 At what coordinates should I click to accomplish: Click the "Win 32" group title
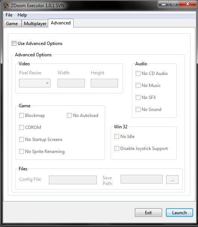tap(121, 127)
